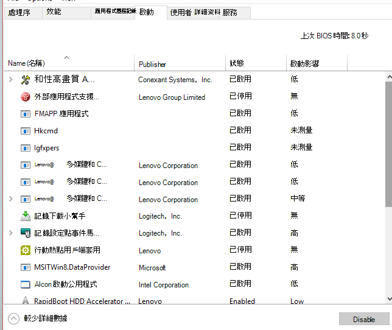Click the AIcon 啟動公用程式 icon
The height and width of the screenshot is (330, 392).
(25, 284)
